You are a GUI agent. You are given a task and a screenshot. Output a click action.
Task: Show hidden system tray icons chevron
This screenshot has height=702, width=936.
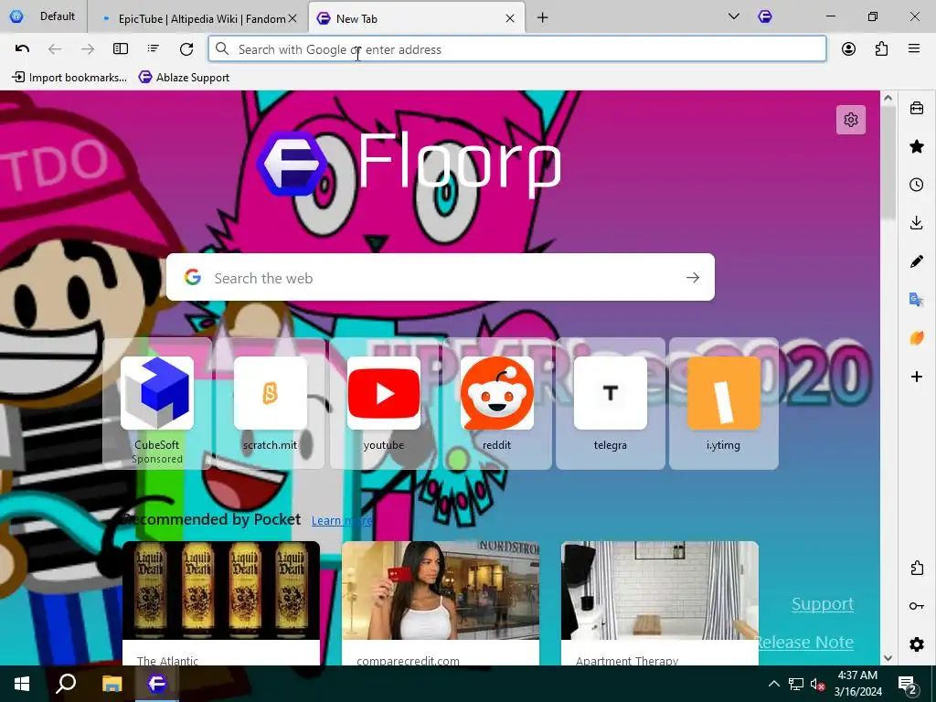773,684
